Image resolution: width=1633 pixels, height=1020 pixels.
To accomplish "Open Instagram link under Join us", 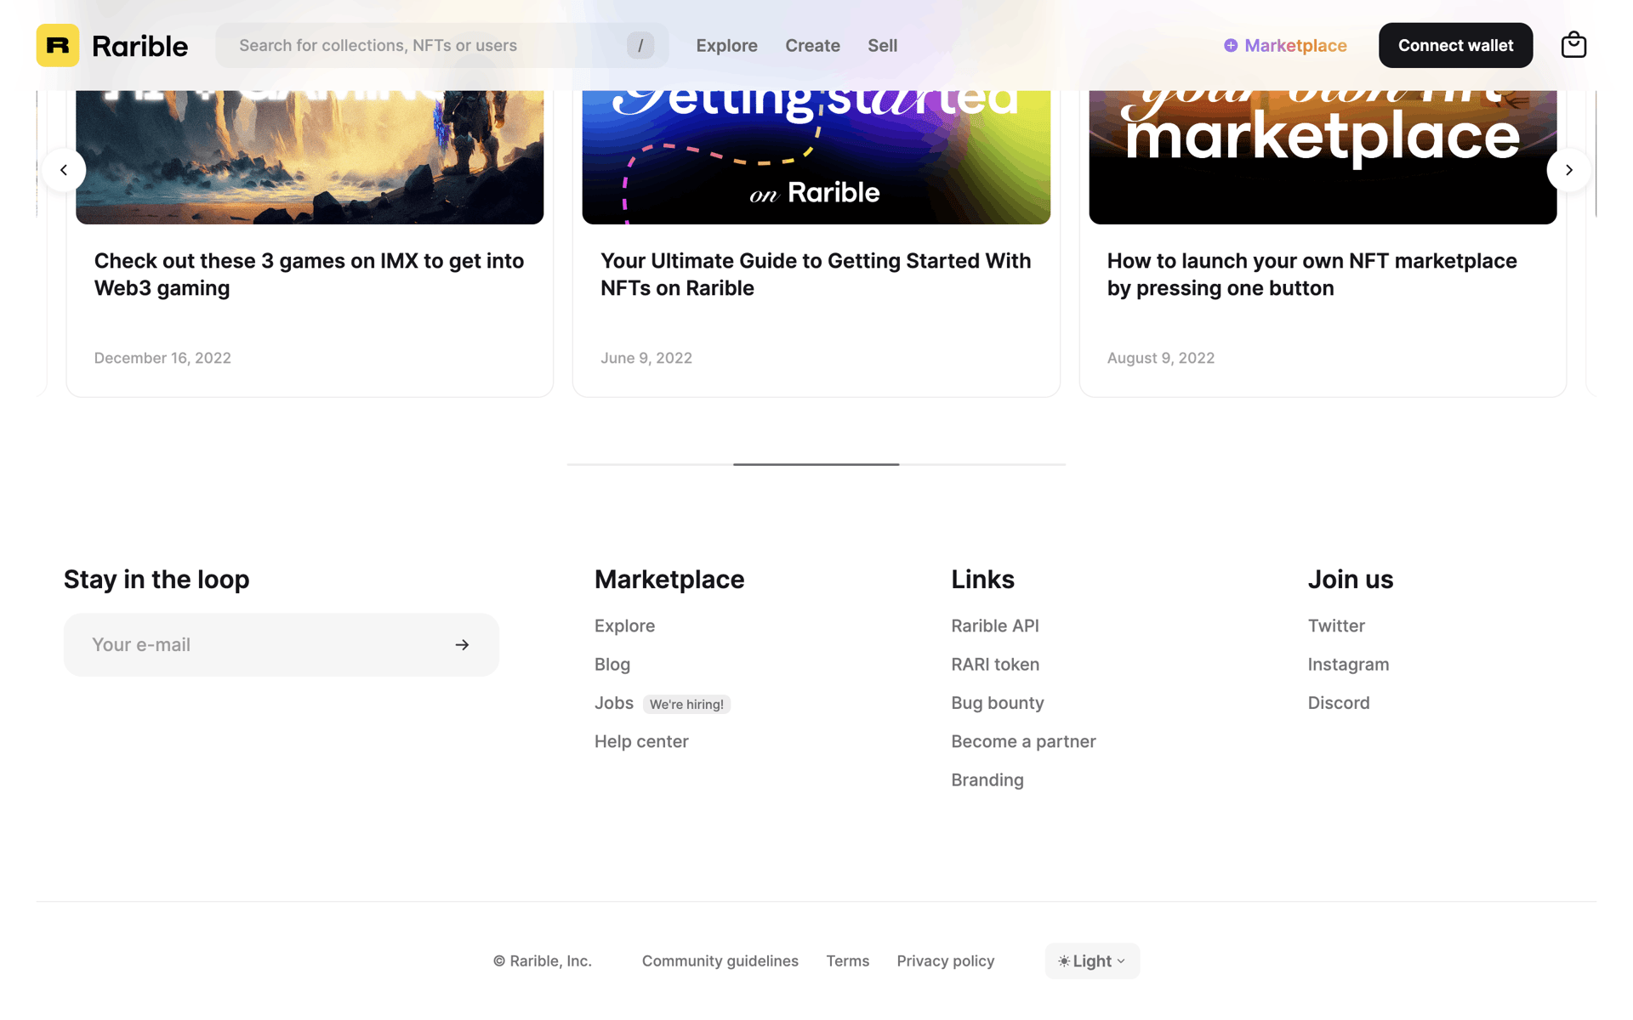I will (1348, 665).
